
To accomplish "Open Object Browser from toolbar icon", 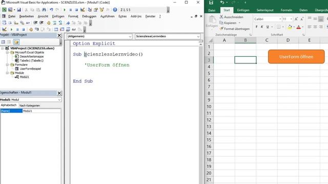I will tap(102, 10).
